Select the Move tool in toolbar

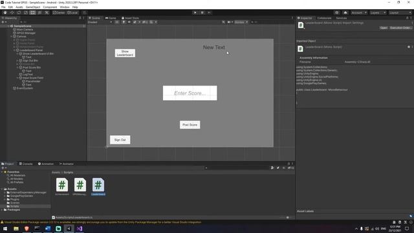[x=12, y=12]
